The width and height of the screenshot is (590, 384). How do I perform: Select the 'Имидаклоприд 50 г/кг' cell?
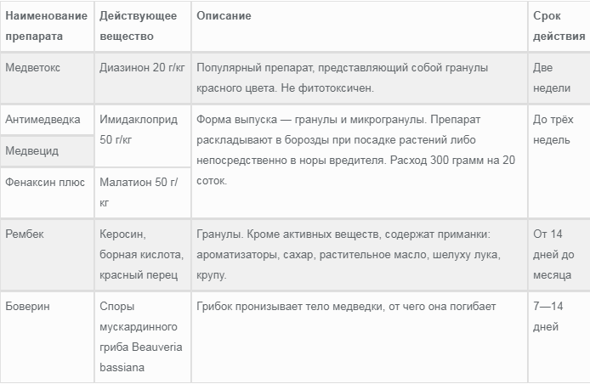[x=139, y=129]
